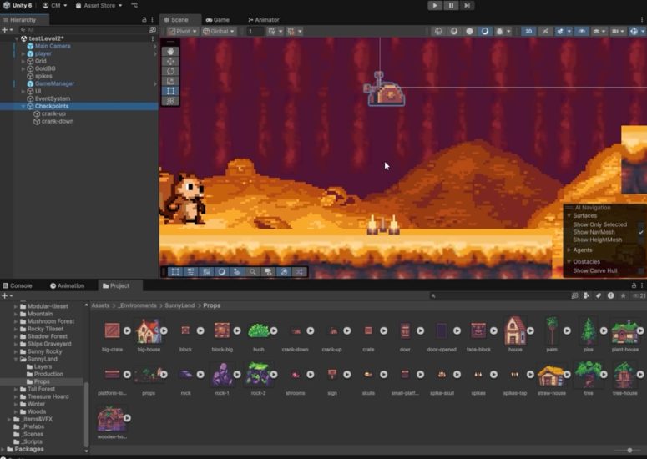Expand the GoldBG object
The height and width of the screenshot is (459, 647).
click(x=23, y=68)
